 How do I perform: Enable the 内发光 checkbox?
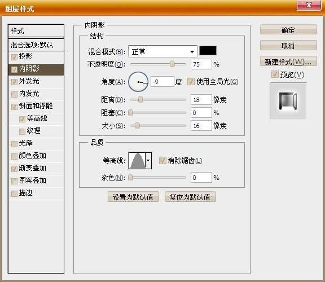click(14, 94)
